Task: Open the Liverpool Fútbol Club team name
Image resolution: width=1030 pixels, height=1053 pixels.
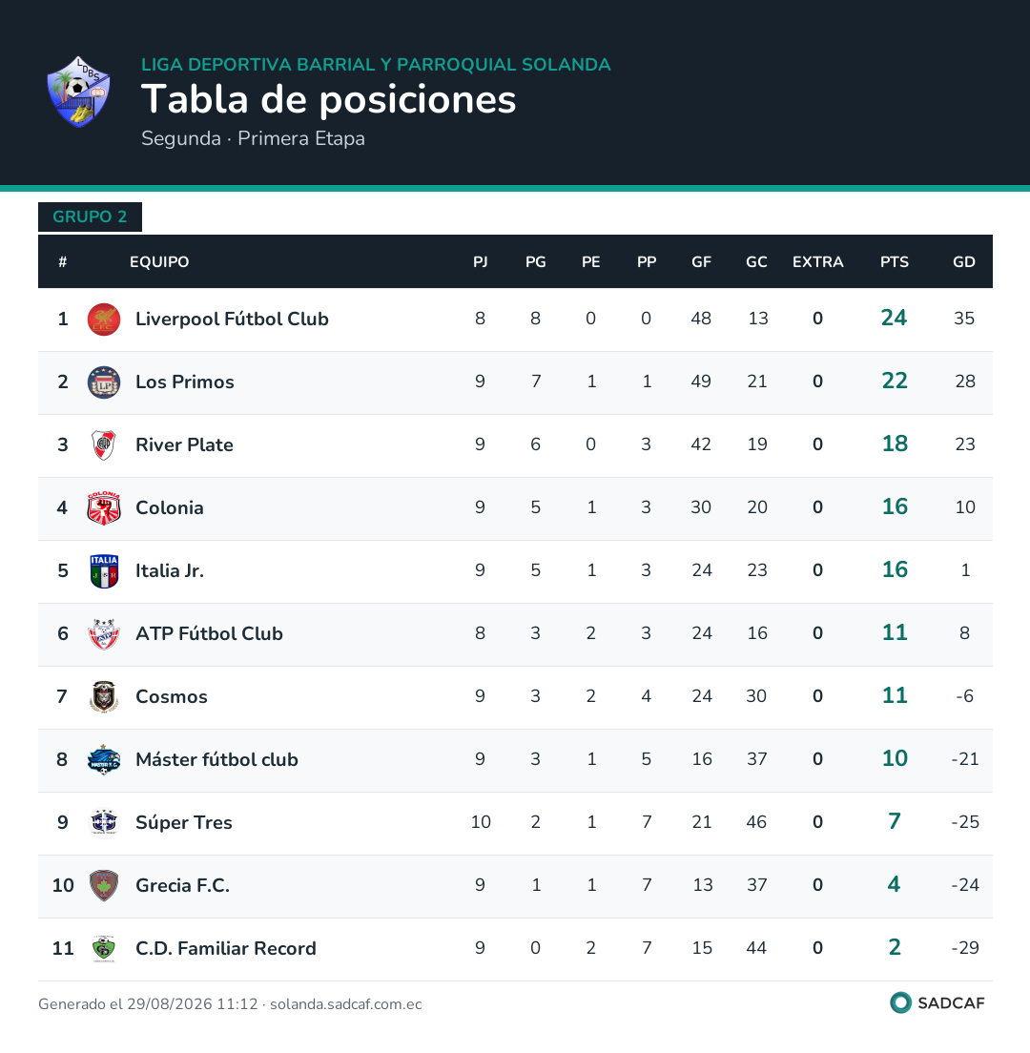Action: tap(232, 319)
